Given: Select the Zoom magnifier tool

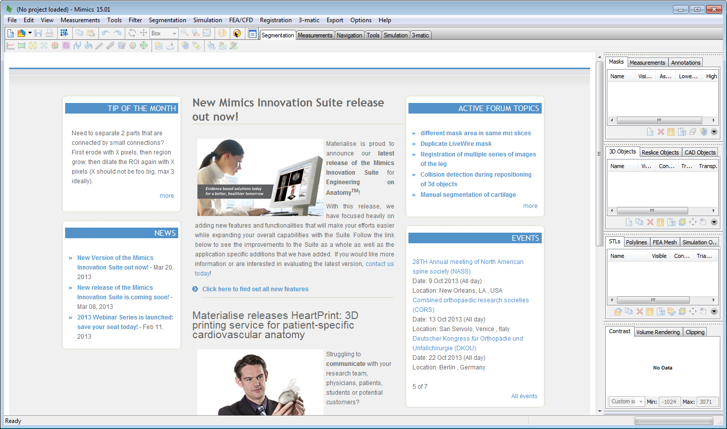Looking at the screenshot, I should 185,33.
